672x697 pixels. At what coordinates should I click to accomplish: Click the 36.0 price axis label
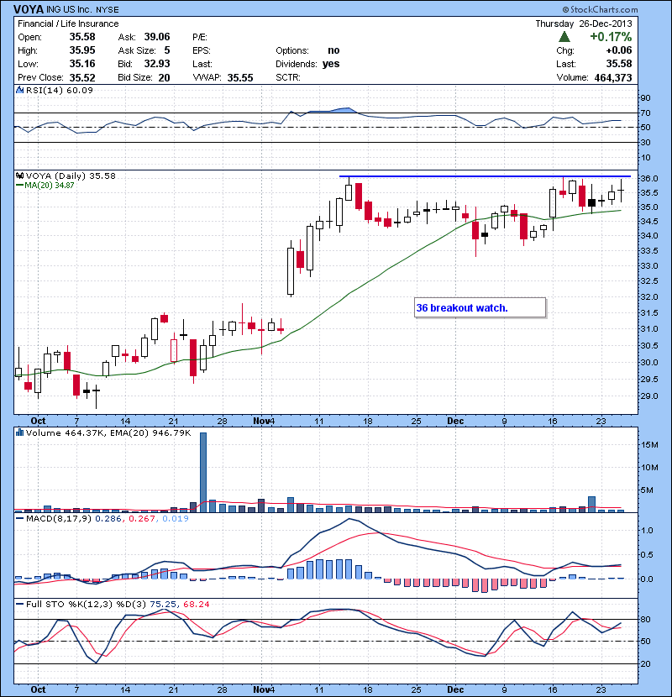648,178
